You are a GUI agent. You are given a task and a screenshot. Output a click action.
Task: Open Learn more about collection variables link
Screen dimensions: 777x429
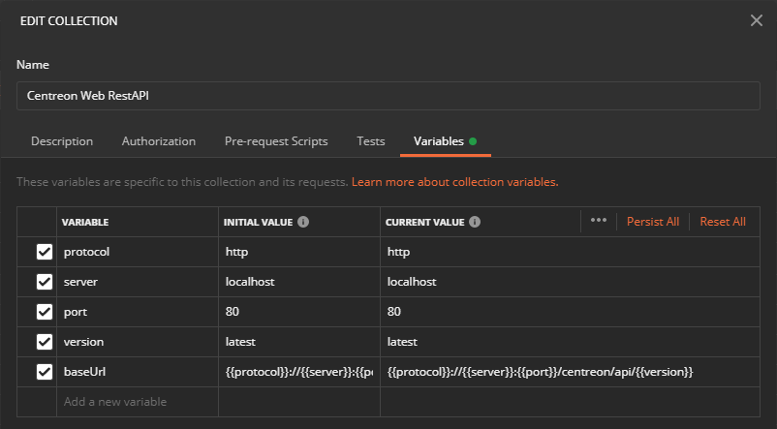coord(454,182)
